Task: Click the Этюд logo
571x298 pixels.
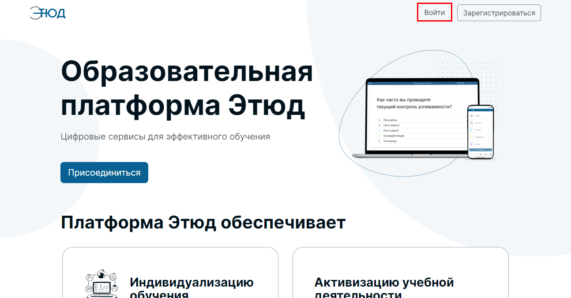Action: [x=48, y=13]
